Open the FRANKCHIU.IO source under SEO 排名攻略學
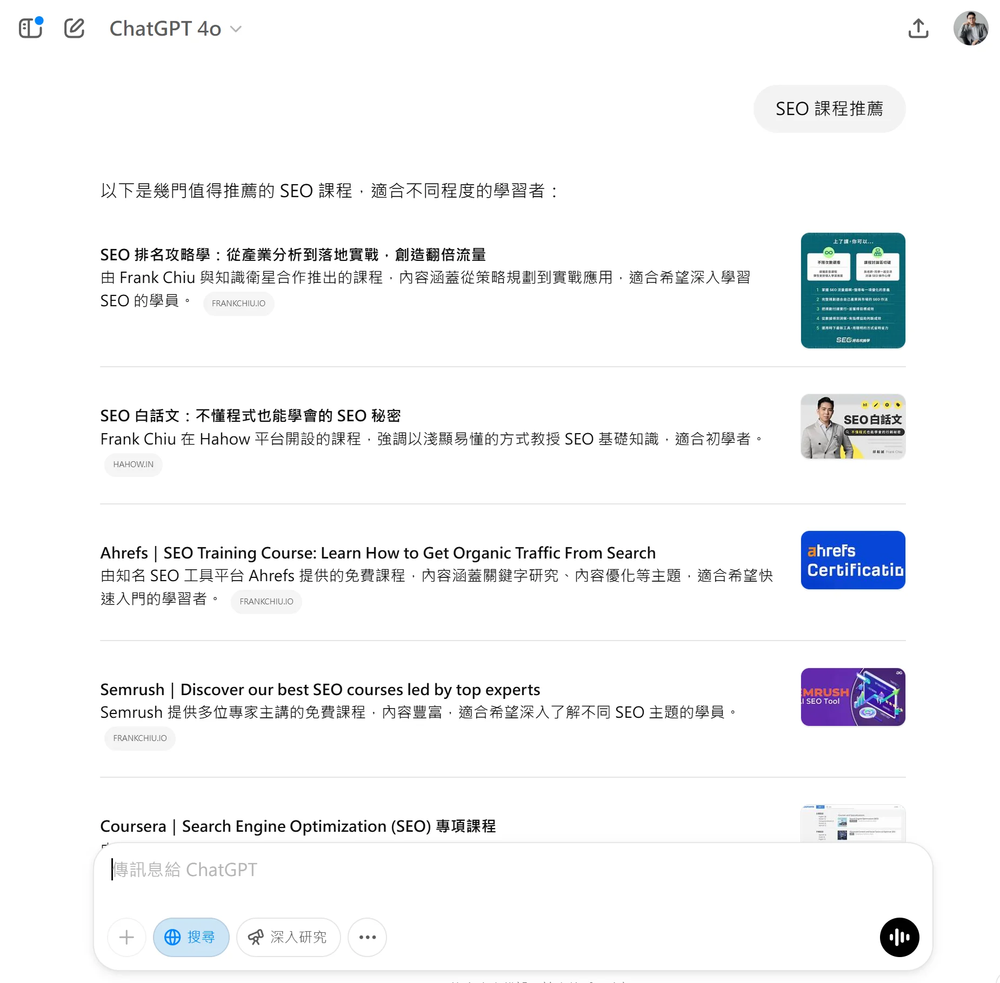Image resolution: width=1000 pixels, height=983 pixels. 238,303
